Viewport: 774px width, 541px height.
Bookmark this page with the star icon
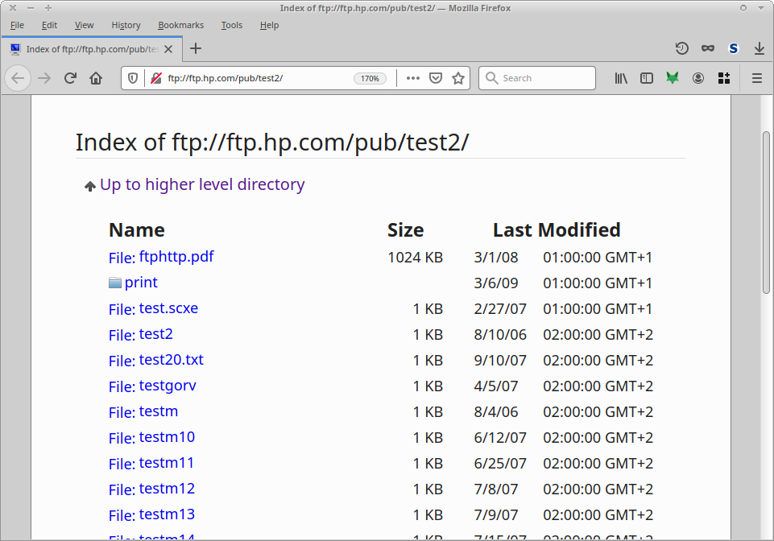(458, 78)
